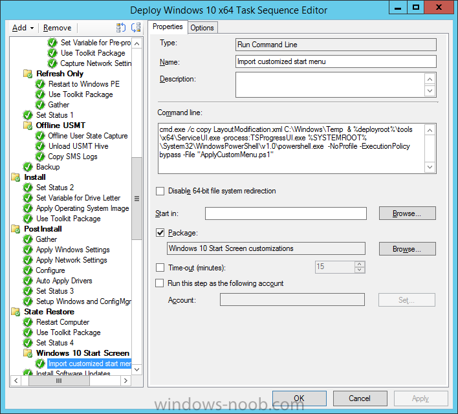Click green check icon beside Set Status 1
Viewport: 458px width, 414px height.
(x=28, y=115)
